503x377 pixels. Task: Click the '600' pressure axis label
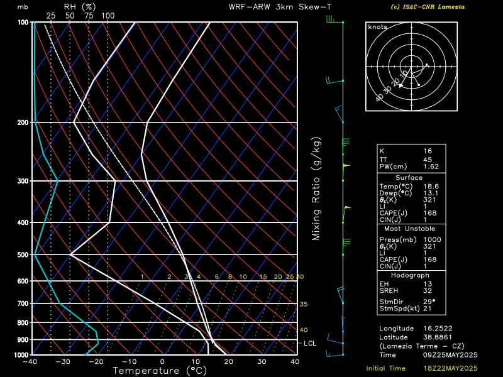click(x=23, y=281)
